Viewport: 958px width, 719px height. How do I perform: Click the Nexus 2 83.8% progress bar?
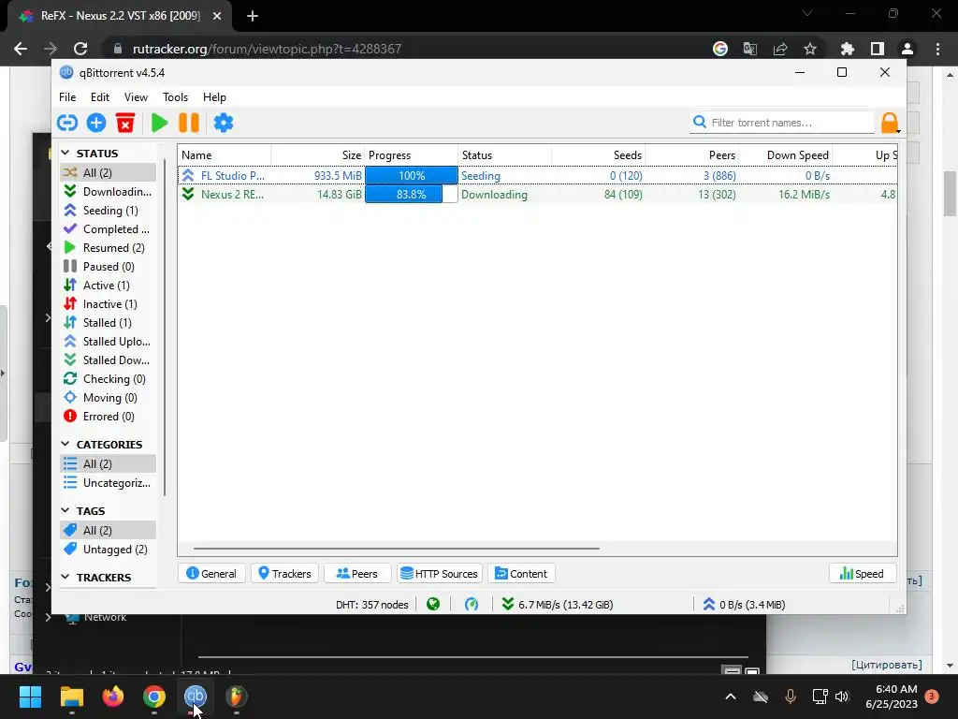coord(412,195)
